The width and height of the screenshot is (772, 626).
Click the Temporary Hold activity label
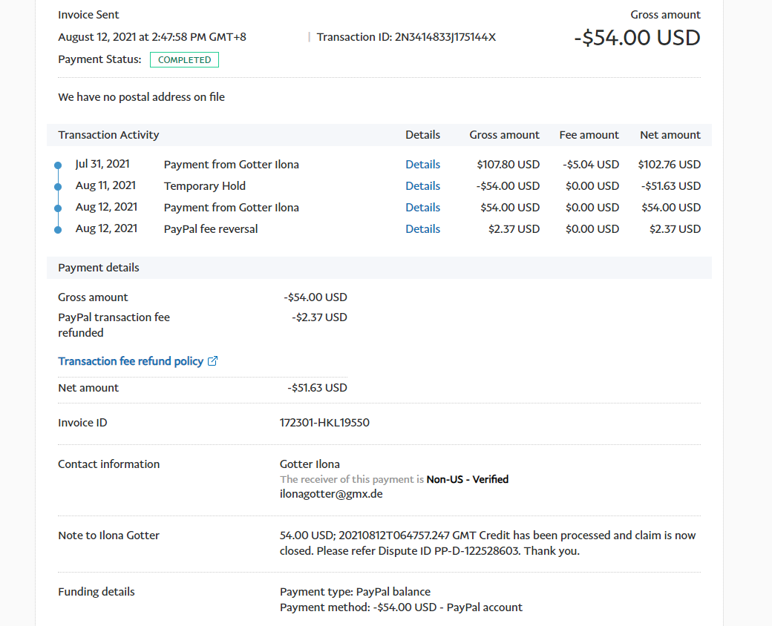tap(205, 186)
